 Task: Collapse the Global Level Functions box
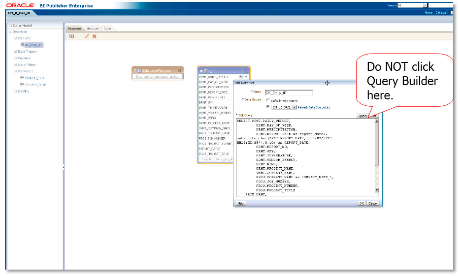point(135,71)
